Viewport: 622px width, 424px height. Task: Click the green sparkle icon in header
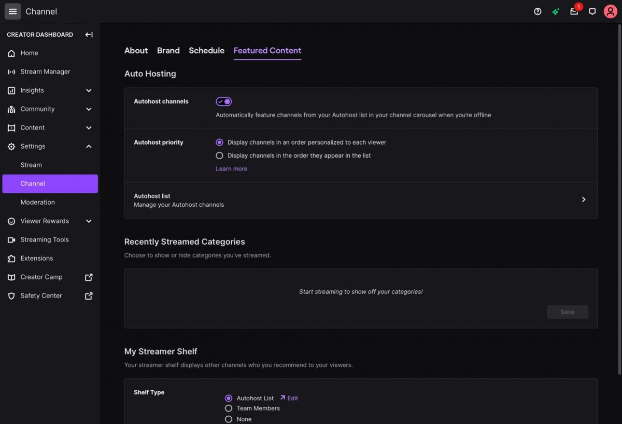[x=556, y=11]
